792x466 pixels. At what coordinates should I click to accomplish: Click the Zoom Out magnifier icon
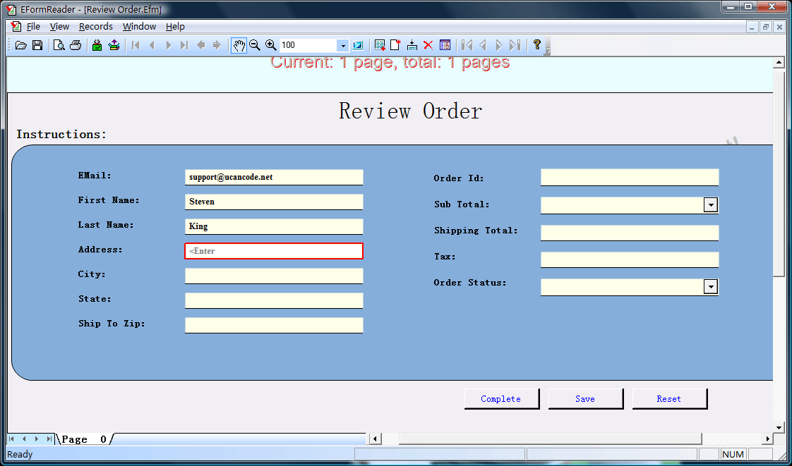pyautogui.click(x=255, y=45)
